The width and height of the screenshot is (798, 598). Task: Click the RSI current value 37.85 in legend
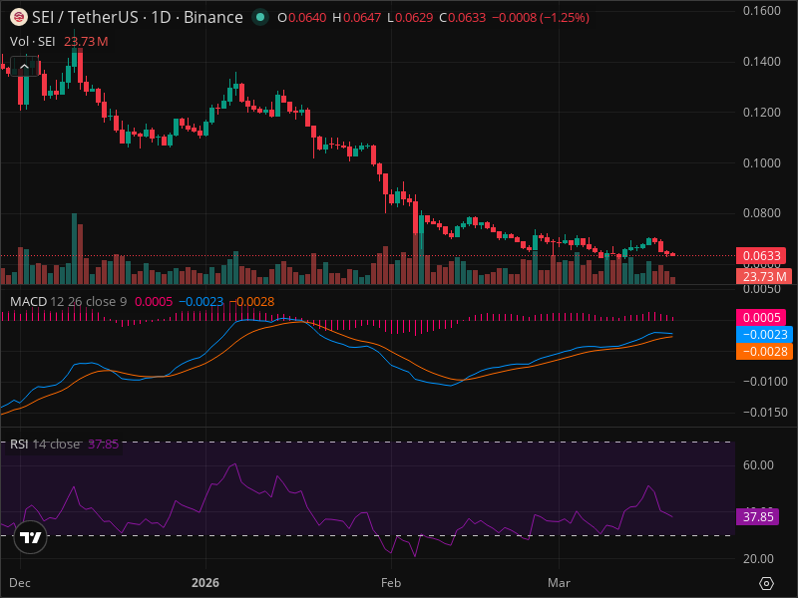click(104, 444)
